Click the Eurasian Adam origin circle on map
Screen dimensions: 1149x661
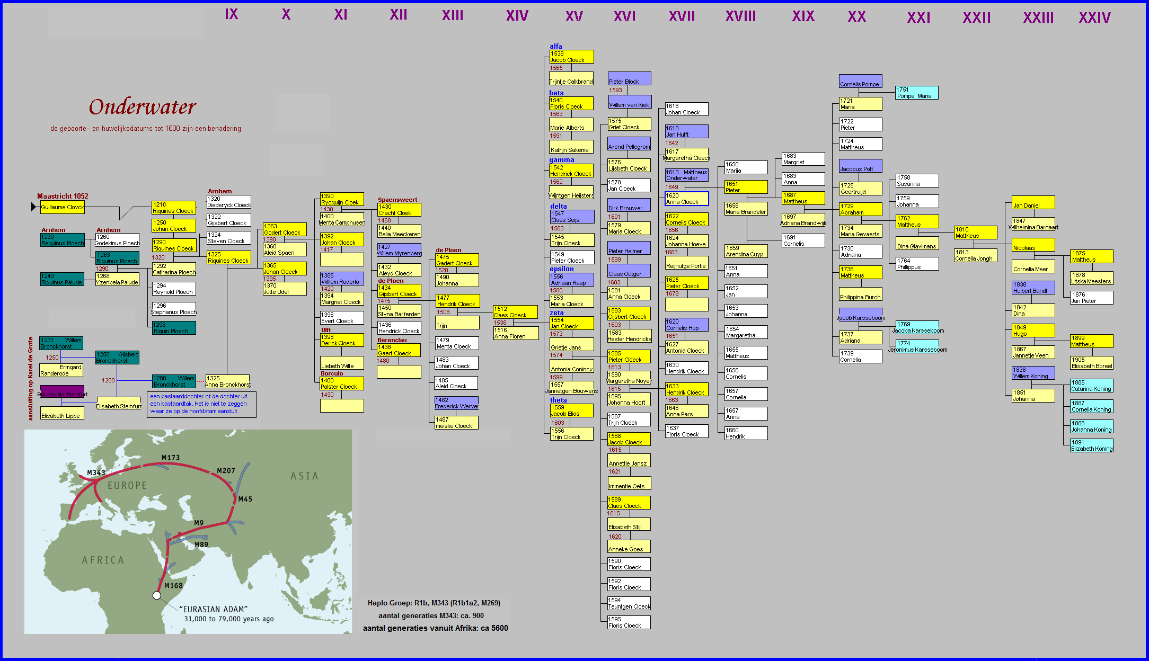tap(157, 595)
